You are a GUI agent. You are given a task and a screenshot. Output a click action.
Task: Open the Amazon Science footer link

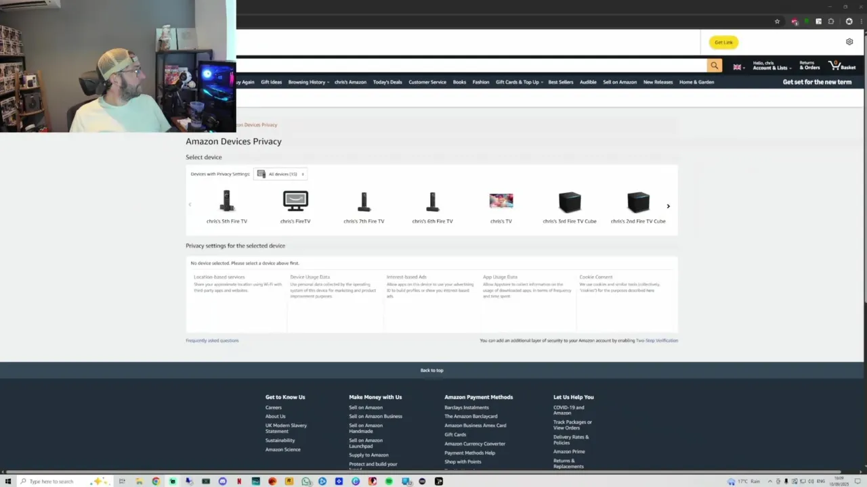[x=283, y=450]
